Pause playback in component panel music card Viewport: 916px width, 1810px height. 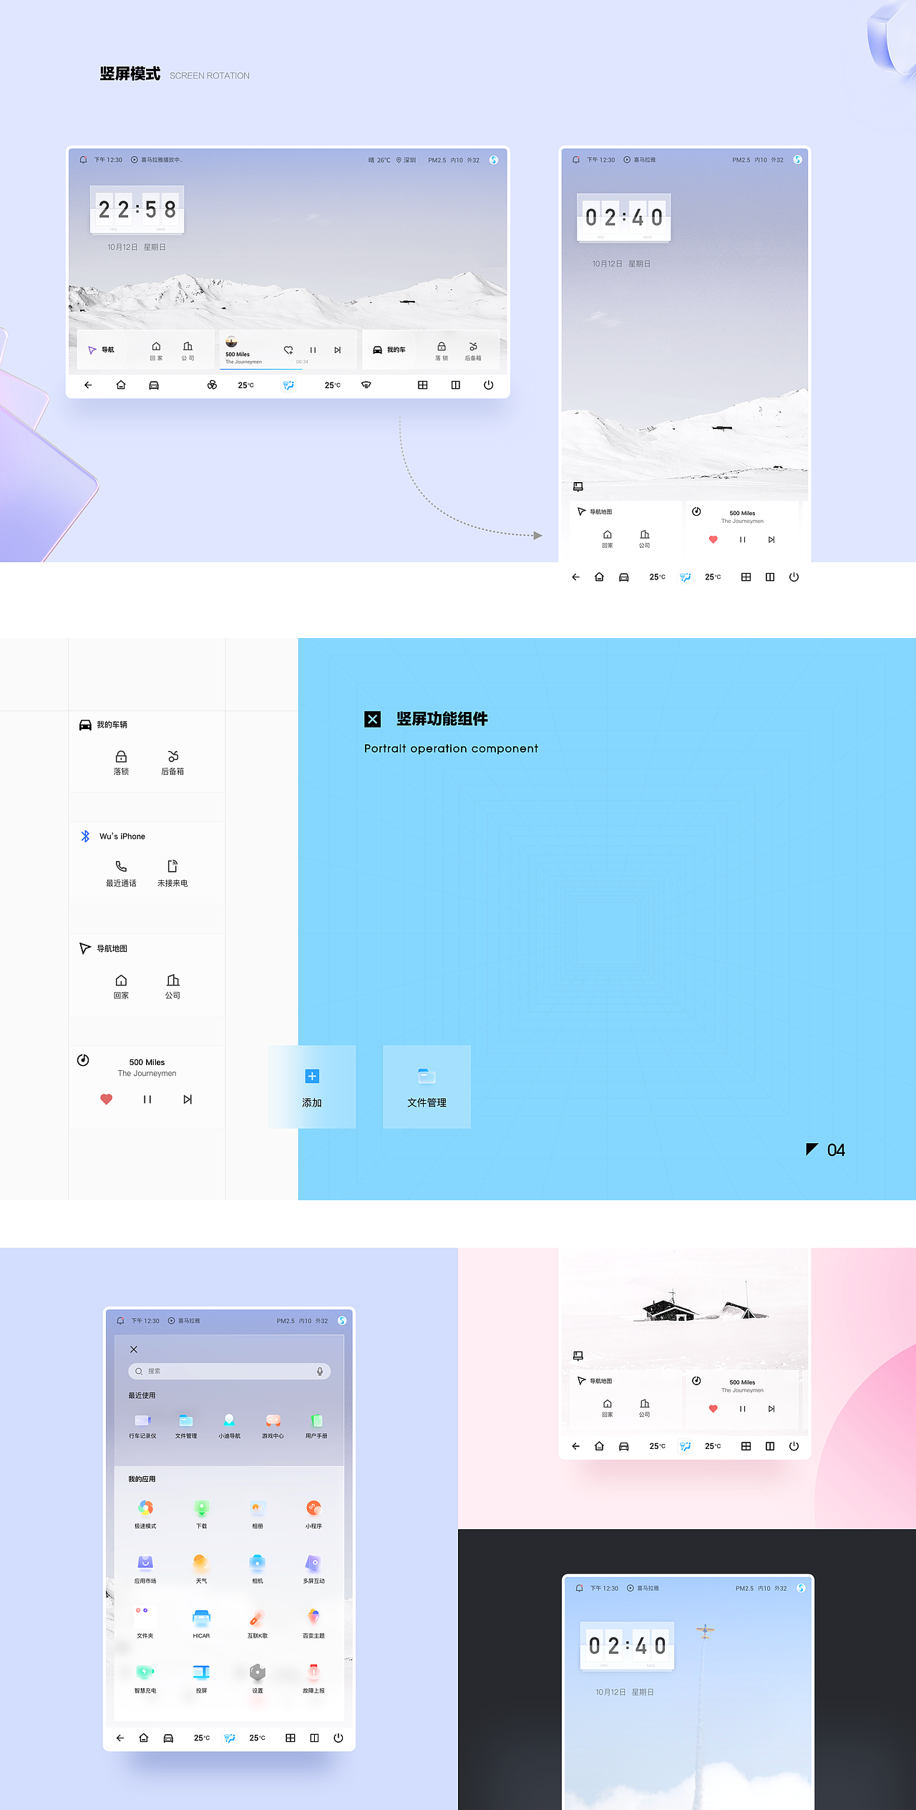[x=147, y=1099]
